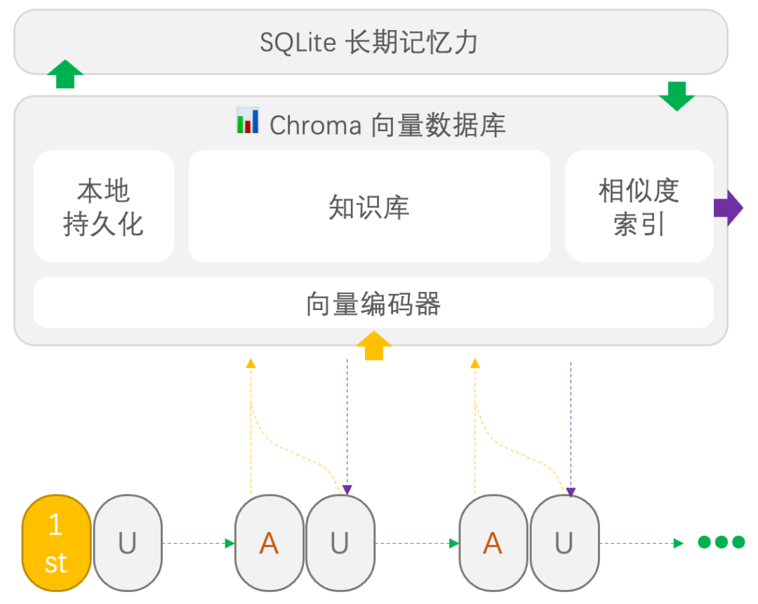Expand the dashed purple arrow above second U node

[347, 421]
